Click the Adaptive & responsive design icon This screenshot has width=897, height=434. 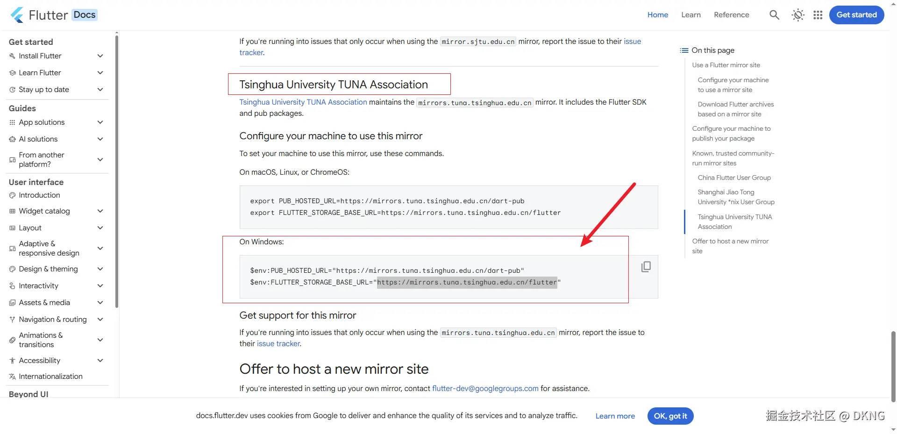tap(12, 249)
